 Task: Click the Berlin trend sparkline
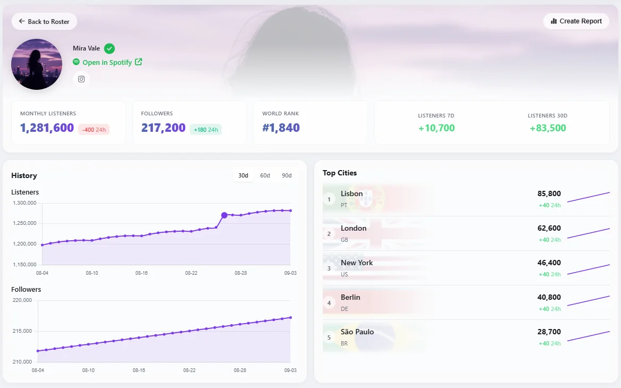[589, 300]
